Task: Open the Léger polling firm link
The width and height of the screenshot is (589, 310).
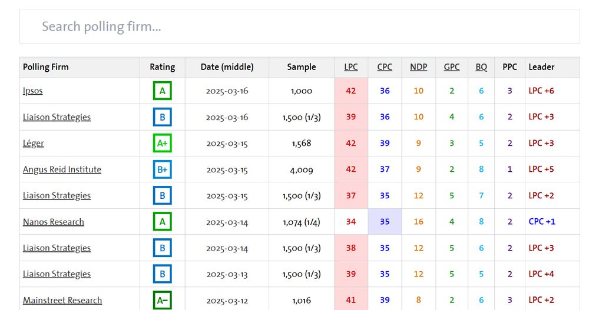Action: (x=34, y=144)
